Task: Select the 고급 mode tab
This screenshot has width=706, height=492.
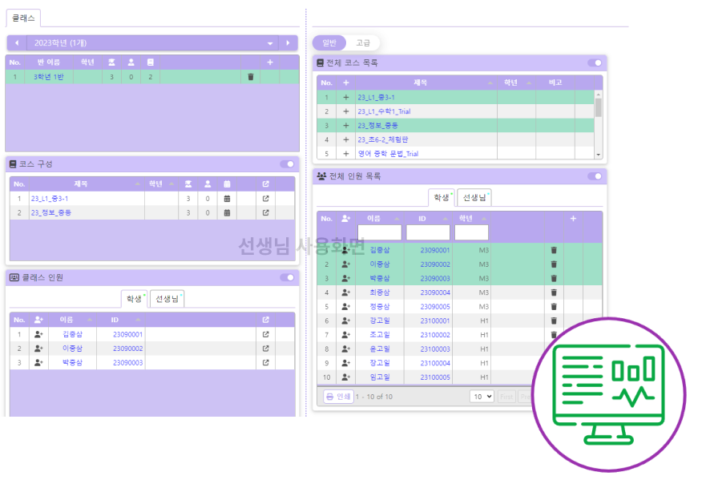Action: pyautogui.click(x=362, y=43)
